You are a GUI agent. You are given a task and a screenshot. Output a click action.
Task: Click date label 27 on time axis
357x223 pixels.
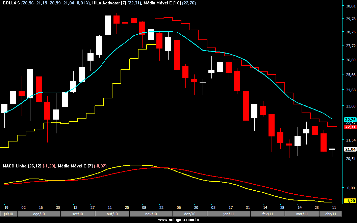(93, 207)
